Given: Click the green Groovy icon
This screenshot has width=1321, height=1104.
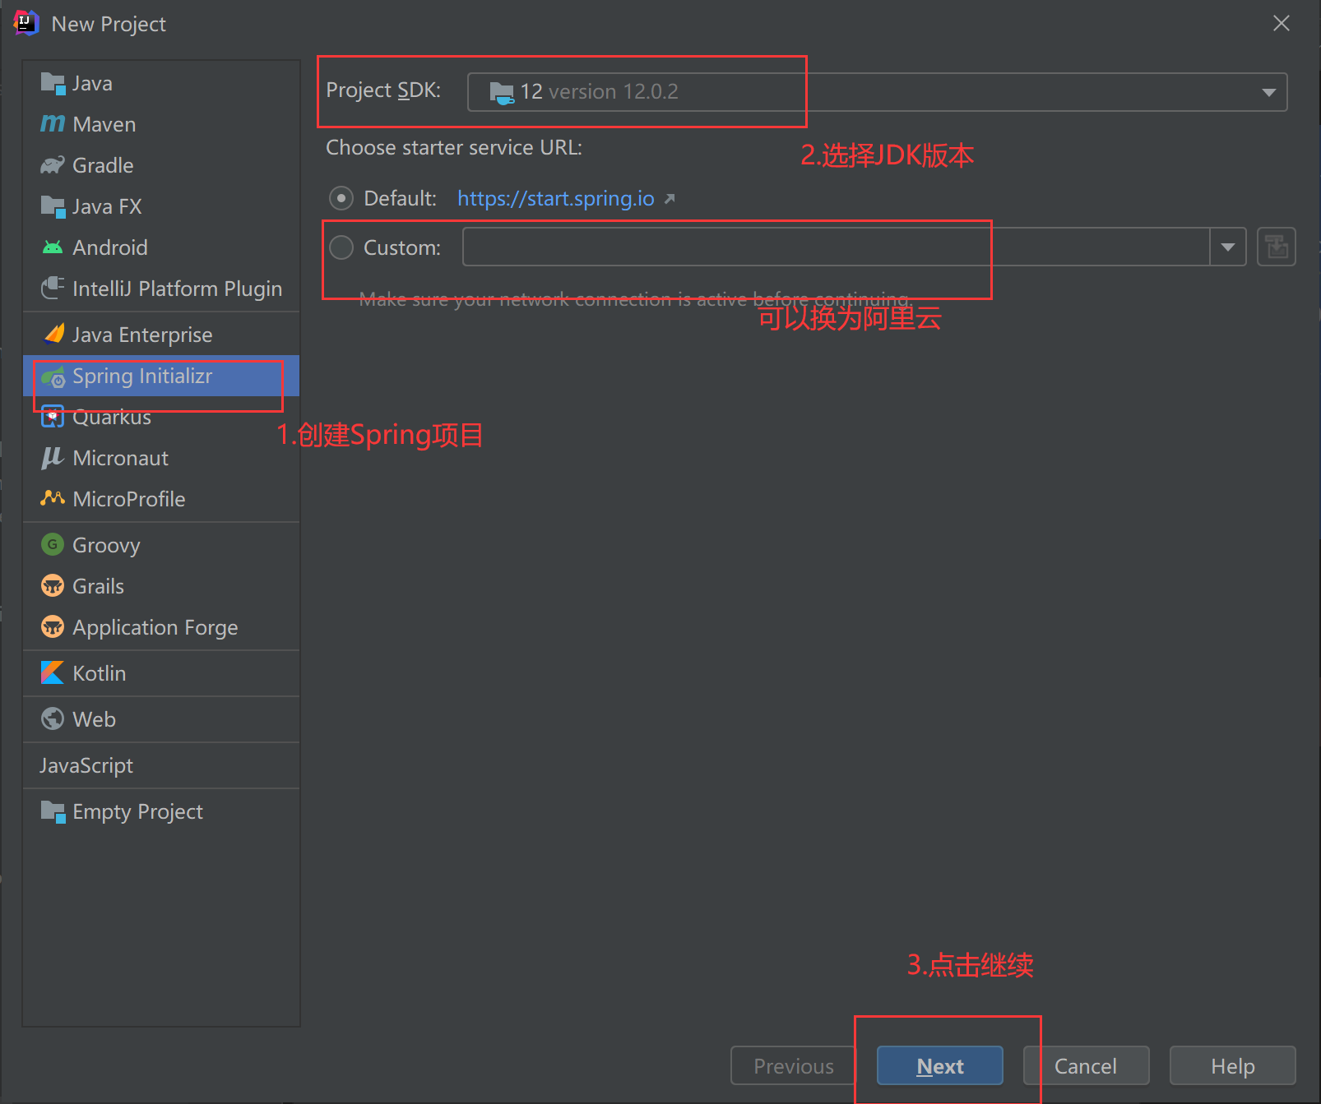Looking at the screenshot, I should pyautogui.click(x=53, y=544).
